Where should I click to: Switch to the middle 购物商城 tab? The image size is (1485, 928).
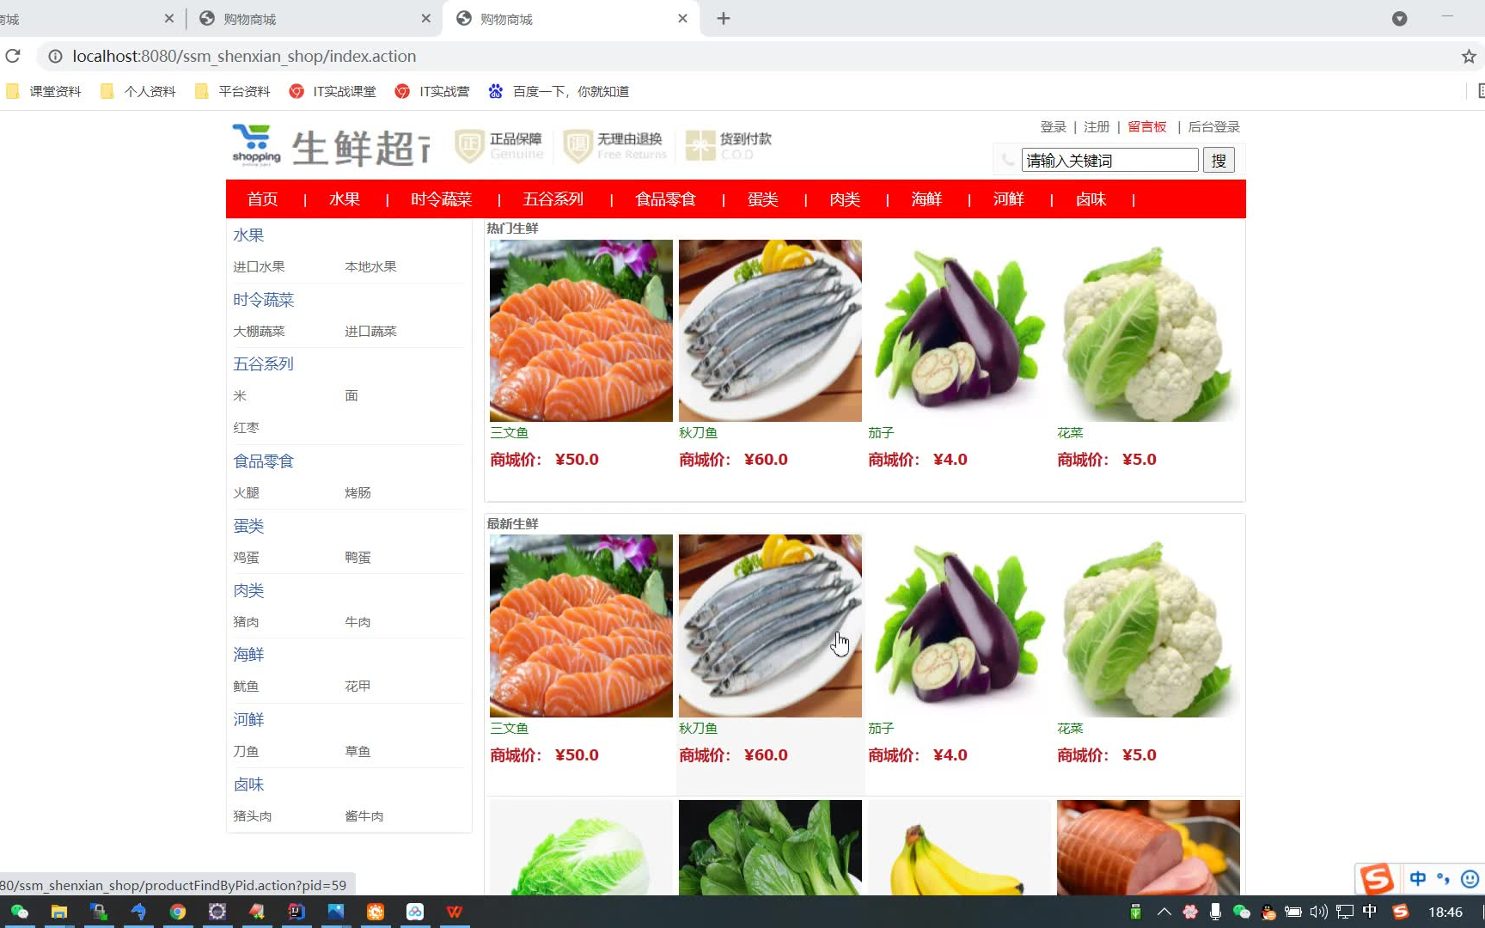[x=315, y=18]
